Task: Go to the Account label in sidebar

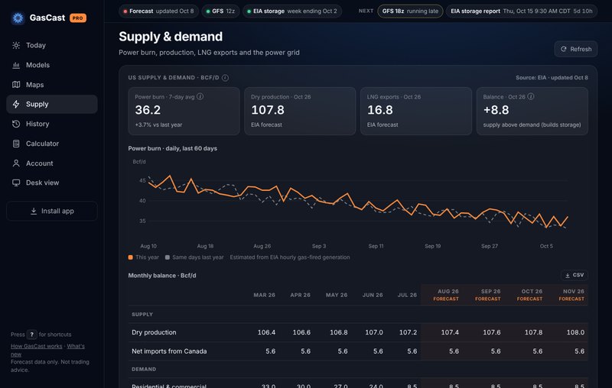Action: click(40, 163)
